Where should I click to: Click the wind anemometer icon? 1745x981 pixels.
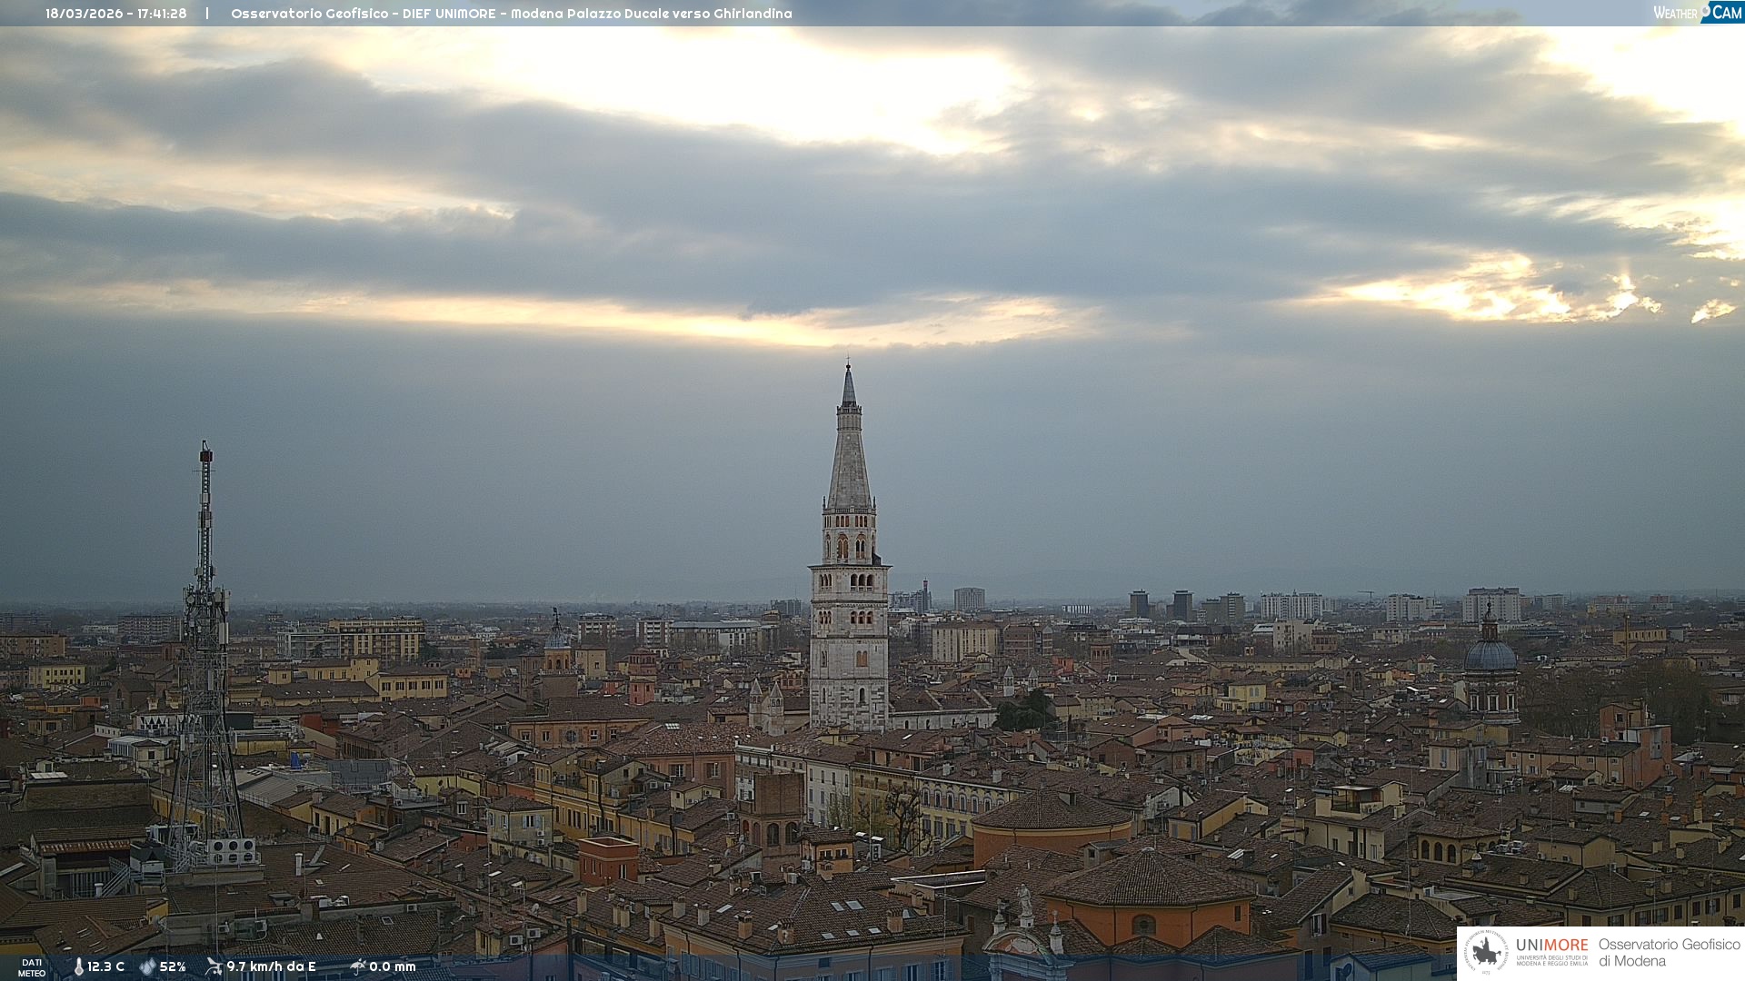coord(214,966)
